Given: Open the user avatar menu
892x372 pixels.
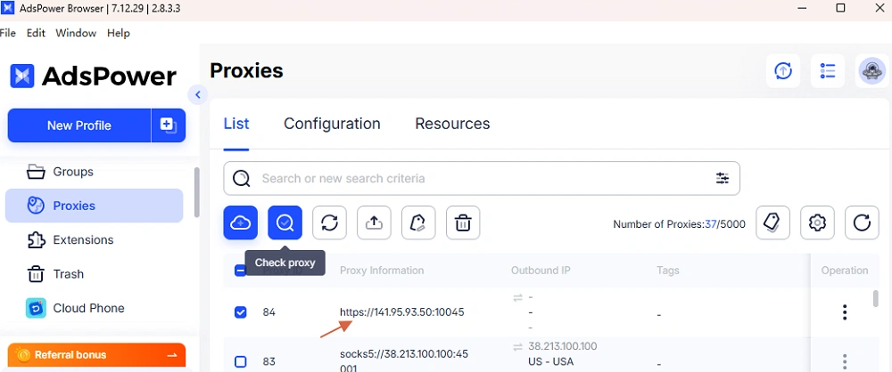Looking at the screenshot, I should point(872,71).
